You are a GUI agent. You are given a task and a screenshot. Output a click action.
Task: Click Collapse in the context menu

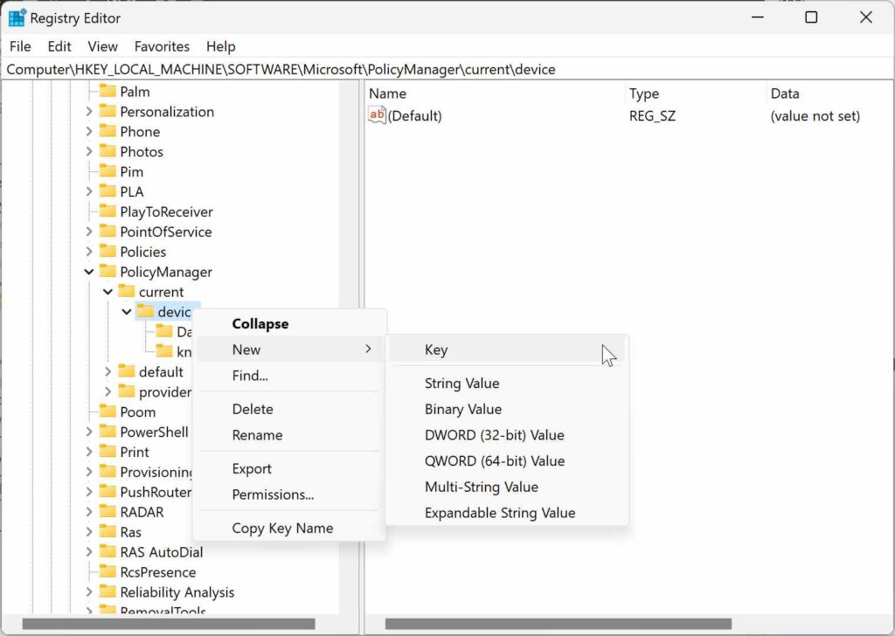pos(289,323)
